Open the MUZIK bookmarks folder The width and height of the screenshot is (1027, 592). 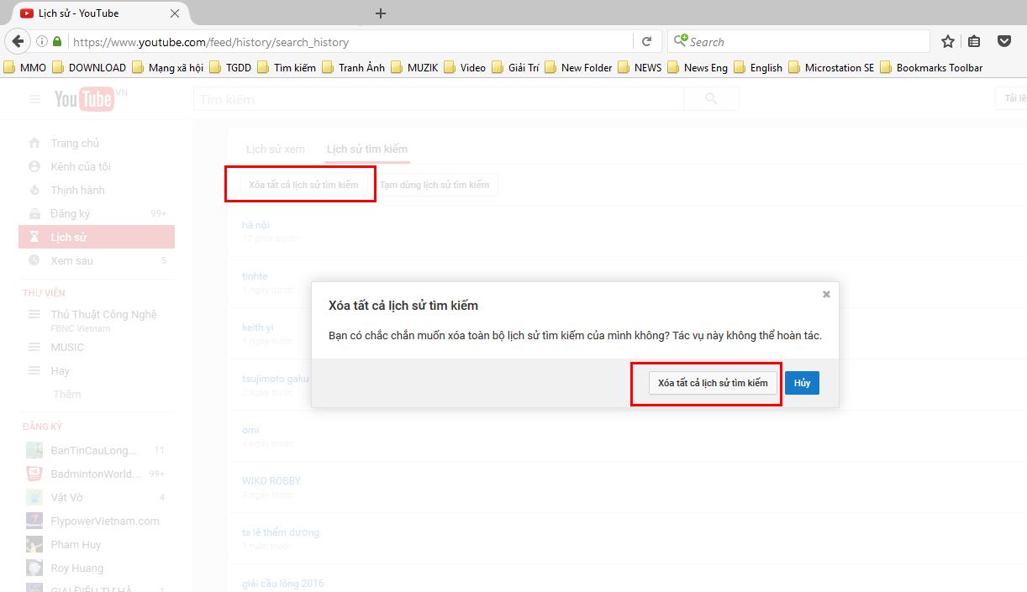(x=414, y=67)
